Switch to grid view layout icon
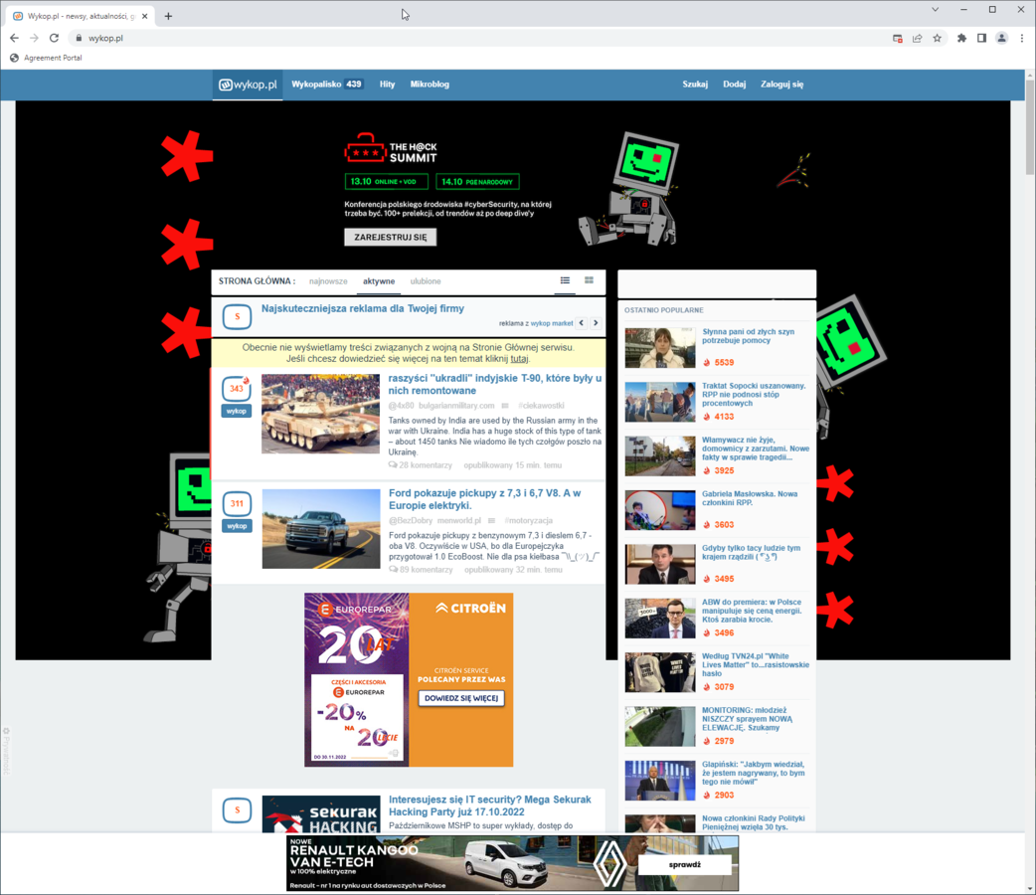Image resolution: width=1036 pixels, height=895 pixels. 589,280
